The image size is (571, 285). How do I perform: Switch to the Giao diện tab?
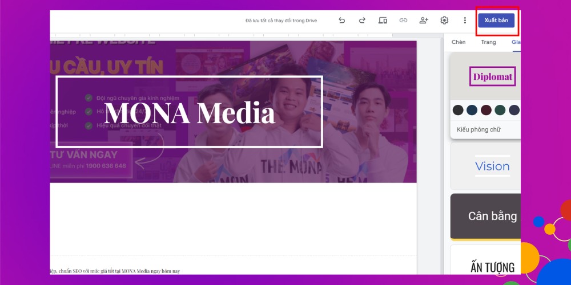tap(516, 42)
